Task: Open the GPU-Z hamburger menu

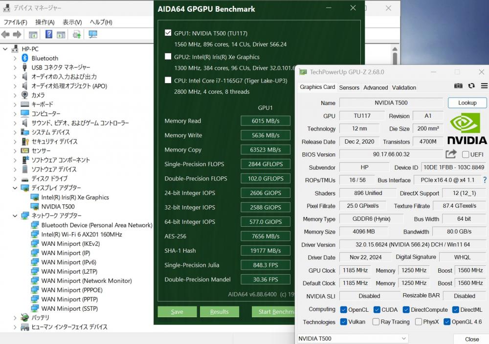Action: (x=484, y=86)
